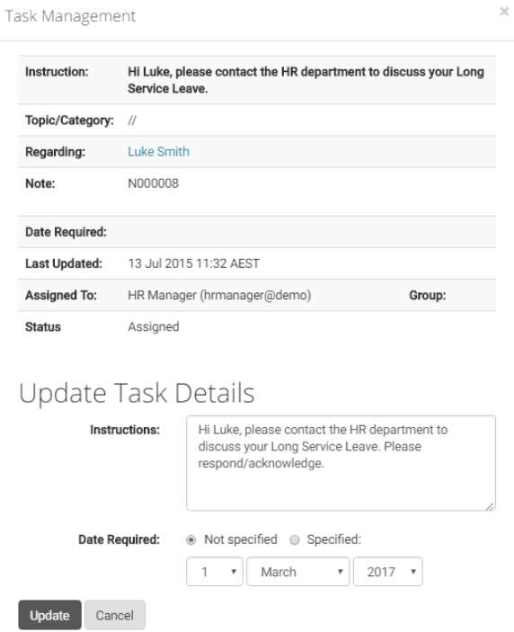Click inside the Instructions text area
The height and width of the screenshot is (632, 514).
point(341,463)
